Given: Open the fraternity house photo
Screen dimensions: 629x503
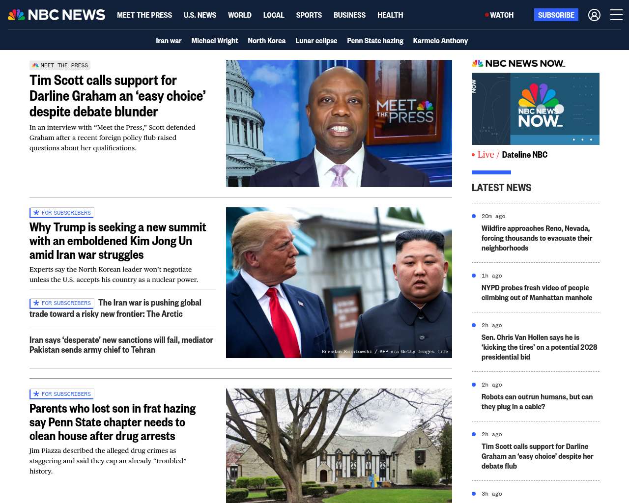Looking at the screenshot, I should [x=339, y=446].
